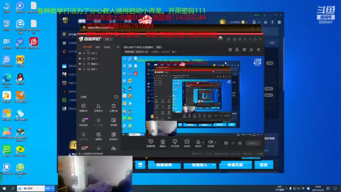Click the Windows Start button
Image resolution: width=341 pixels, height=192 pixels.
[4, 188]
